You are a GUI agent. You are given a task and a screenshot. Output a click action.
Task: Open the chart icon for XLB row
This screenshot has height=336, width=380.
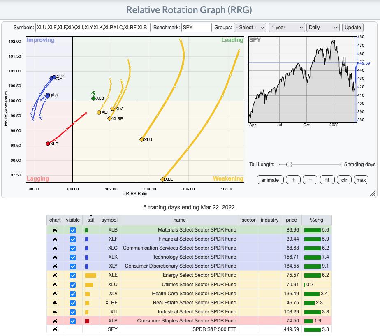tap(55, 230)
